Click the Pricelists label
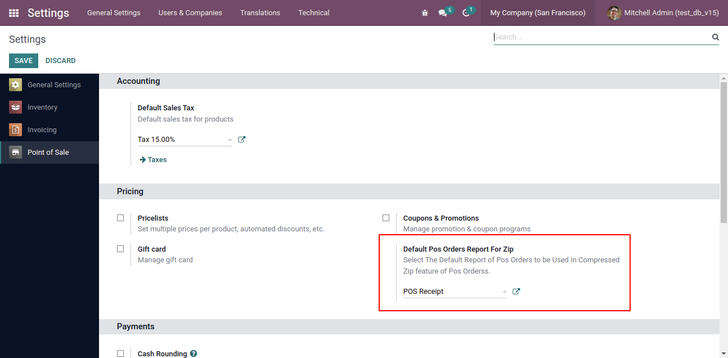728x358 pixels. [153, 218]
